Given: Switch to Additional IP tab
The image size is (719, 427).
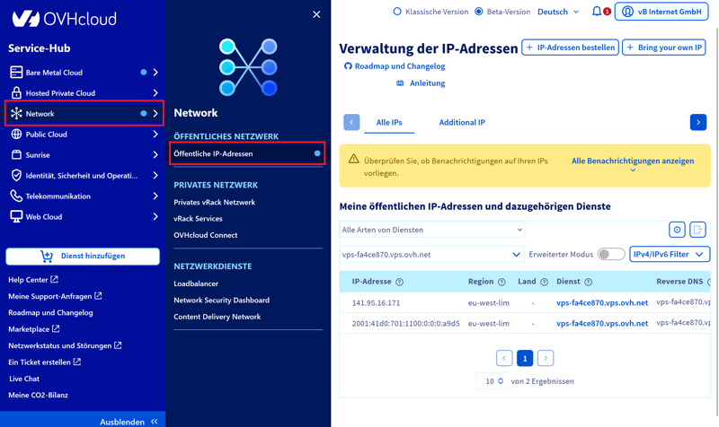Looking at the screenshot, I should tap(462, 122).
